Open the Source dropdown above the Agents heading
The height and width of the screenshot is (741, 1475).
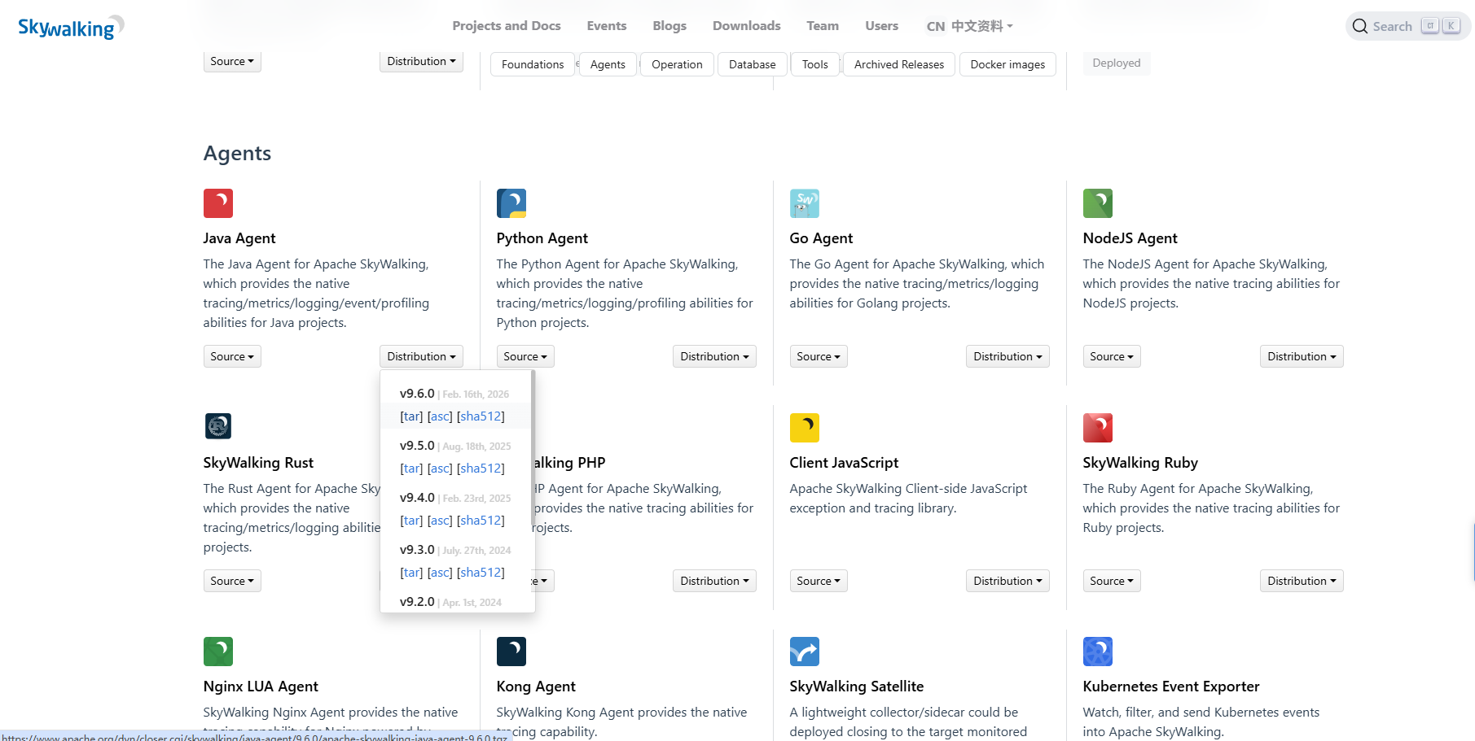(x=232, y=61)
